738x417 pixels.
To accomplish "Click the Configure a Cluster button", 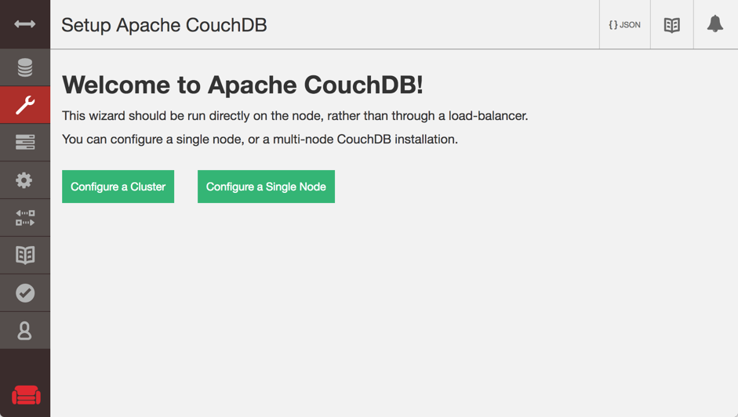I will (118, 187).
